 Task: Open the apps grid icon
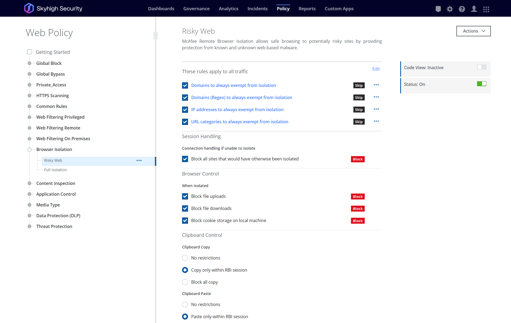(486, 9)
